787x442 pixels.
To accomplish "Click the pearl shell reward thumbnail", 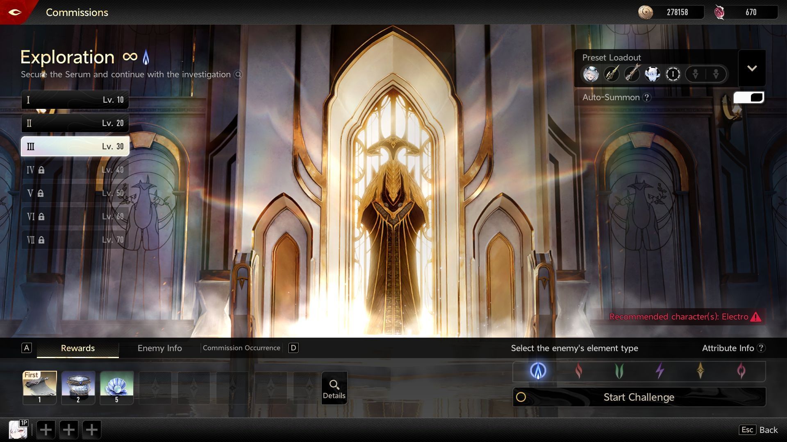I will (117, 387).
